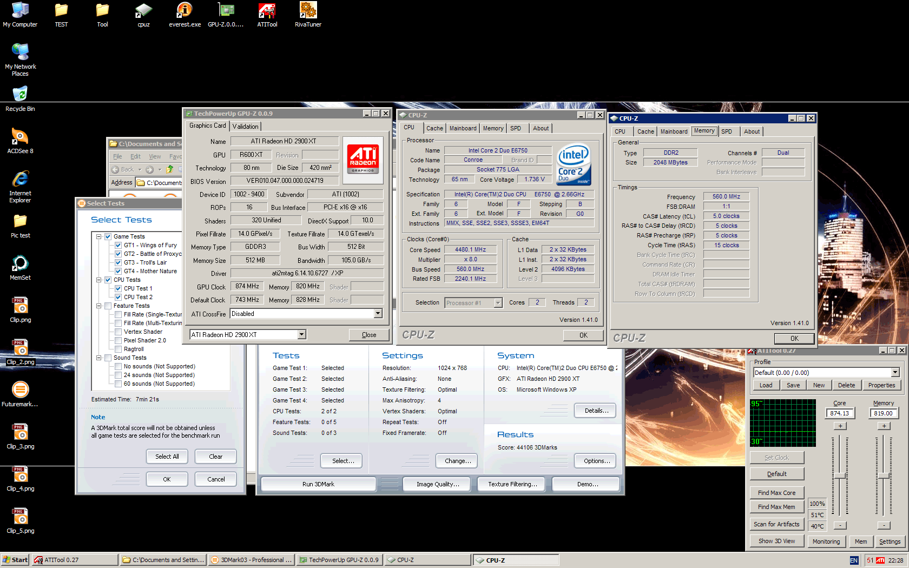Image resolution: width=909 pixels, height=568 pixels.
Task: Switch to GPU-Z Validation tab
Action: pyautogui.click(x=246, y=126)
